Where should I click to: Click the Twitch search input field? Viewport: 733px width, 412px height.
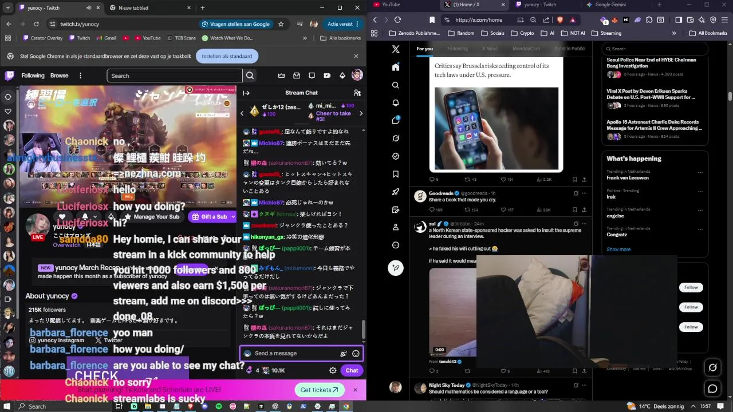[x=175, y=76]
